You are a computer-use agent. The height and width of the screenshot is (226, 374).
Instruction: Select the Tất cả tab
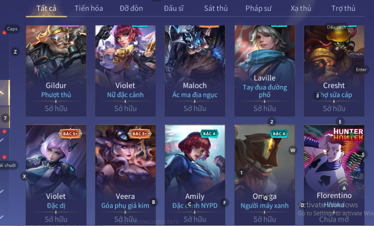point(46,8)
